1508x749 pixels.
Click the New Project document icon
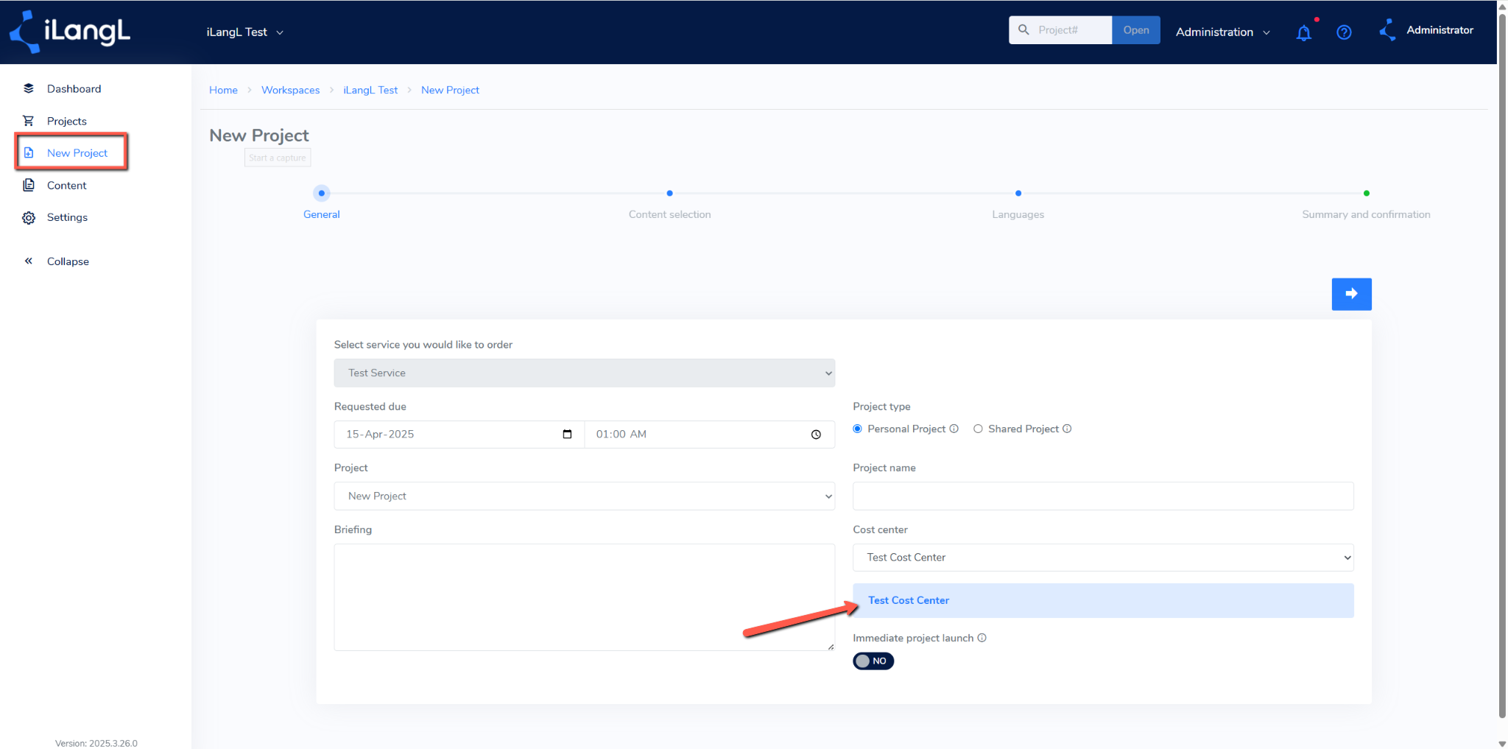pos(29,152)
